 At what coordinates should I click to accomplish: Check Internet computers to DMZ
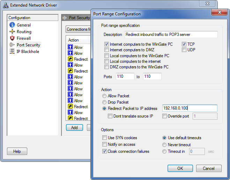(x=106, y=50)
